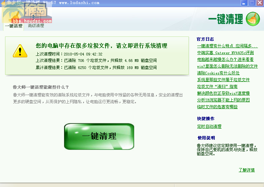Open link 中端实惠 Gateway NV4405c评测
The width and height of the screenshot is (264, 187).
[226, 53]
